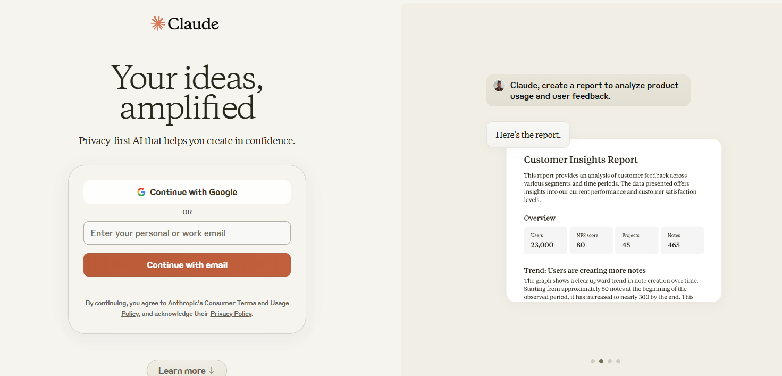View the Privacy Policy link
This screenshot has height=376, width=782.
[231, 314]
